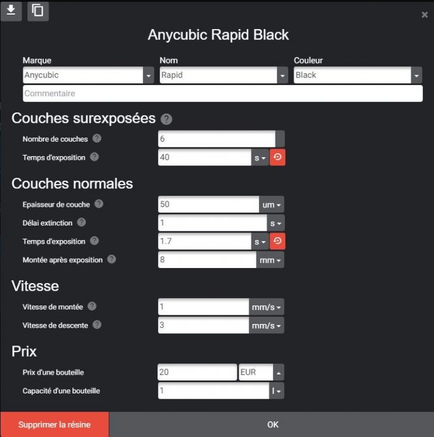
Task: Reset the normal layers exposure time
Action: (x=278, y=241)
